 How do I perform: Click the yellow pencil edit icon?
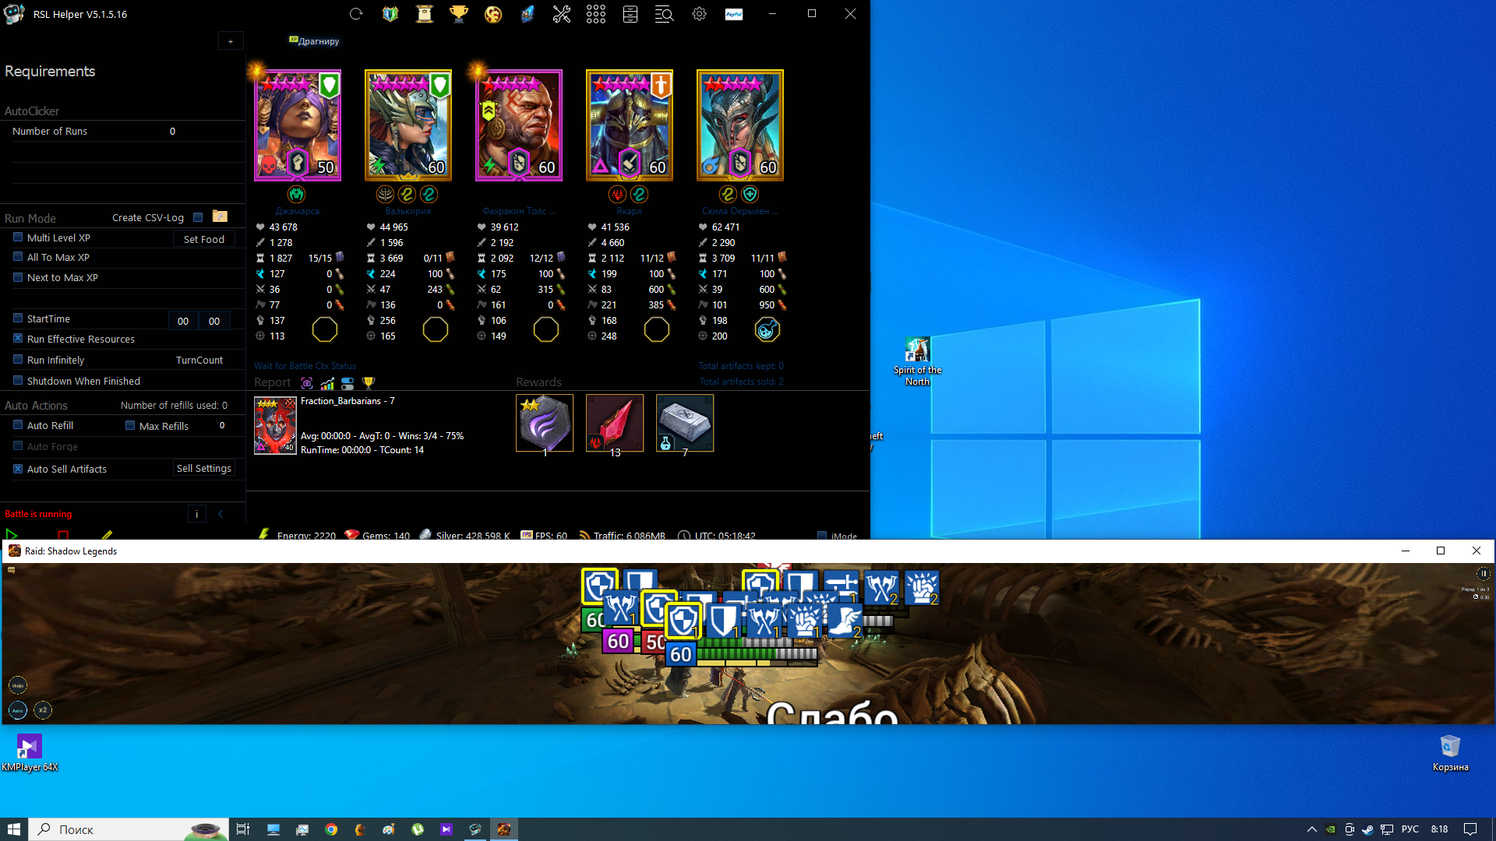[x=108, y=534]
